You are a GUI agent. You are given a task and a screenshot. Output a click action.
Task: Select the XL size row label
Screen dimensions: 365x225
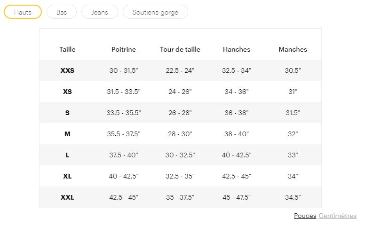pyautogui.click(x=67, y=176)
